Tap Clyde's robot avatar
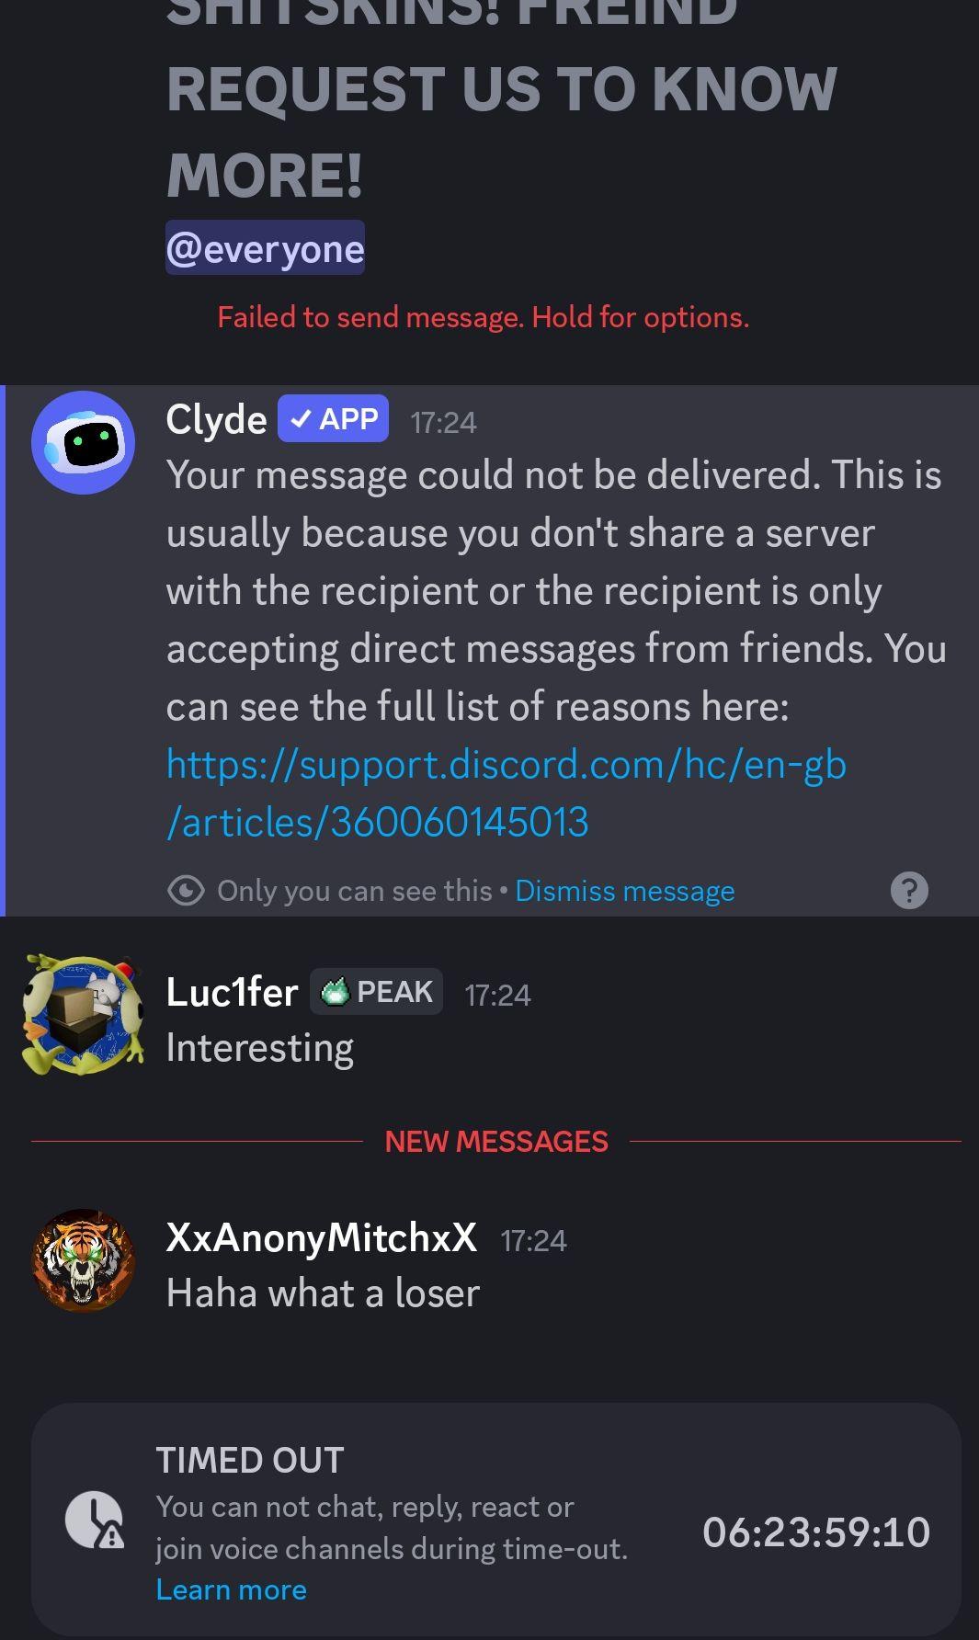The image size is (979, 1640). click(84, 442)
